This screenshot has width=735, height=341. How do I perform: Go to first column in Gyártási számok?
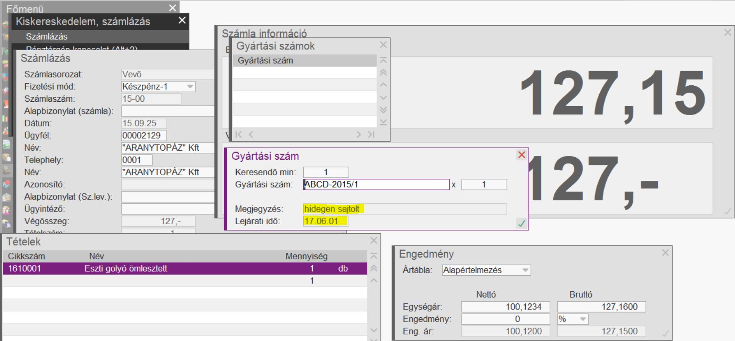tap(239, 134)
